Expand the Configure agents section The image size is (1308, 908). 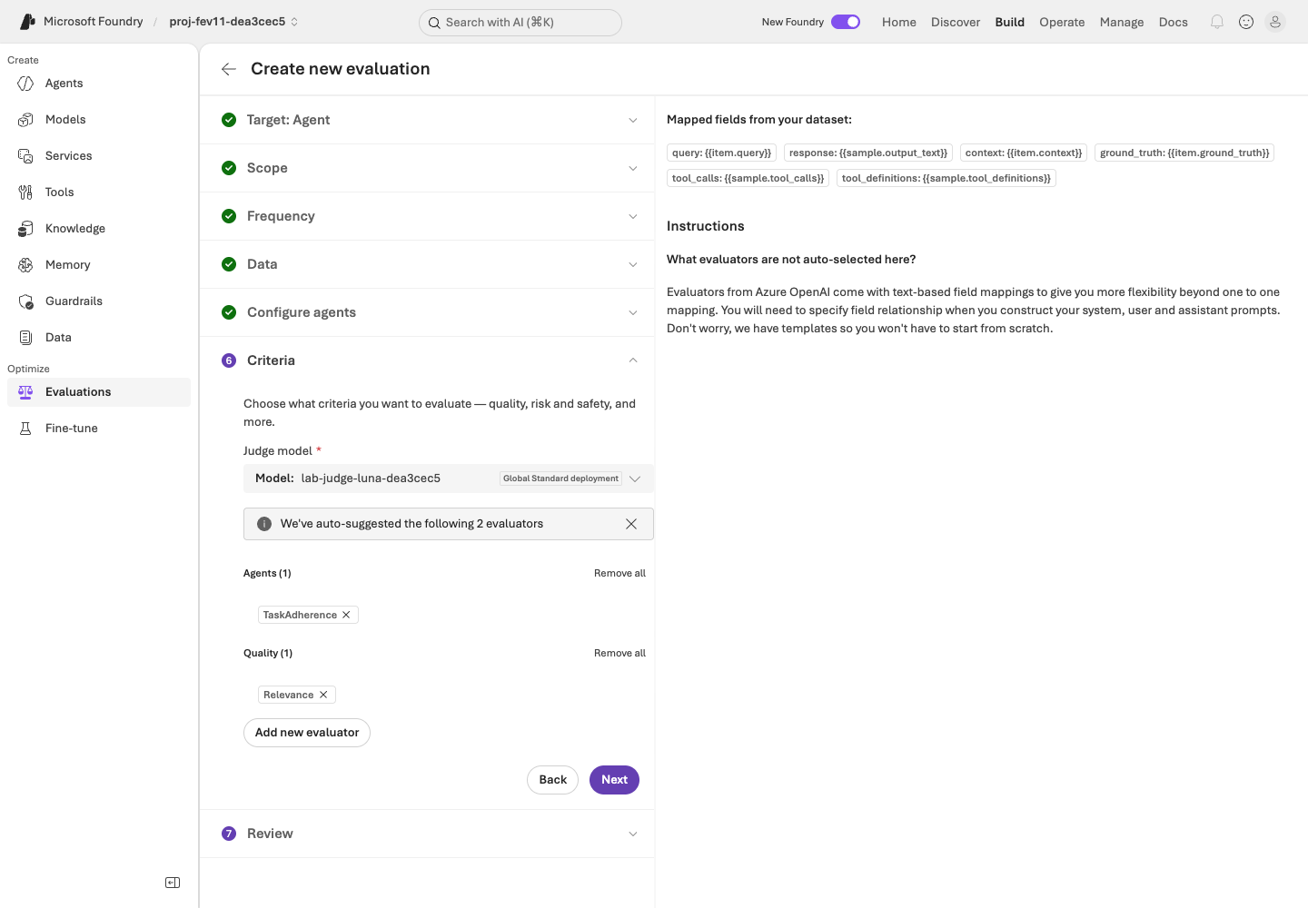click(427, 312)
